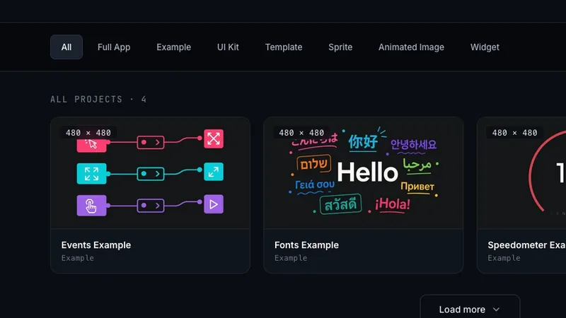Click the 你好 text in Fonts thumbnail
Screen dimensions: 566x318
363,142
